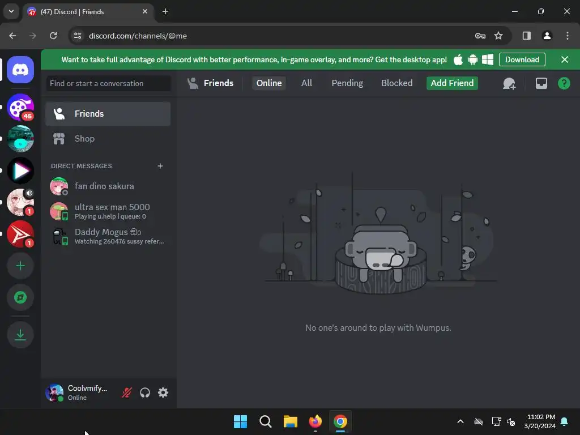The image size is (580, 435).
Task: Click the muted volume icon in the system tray
Action: 511,421
